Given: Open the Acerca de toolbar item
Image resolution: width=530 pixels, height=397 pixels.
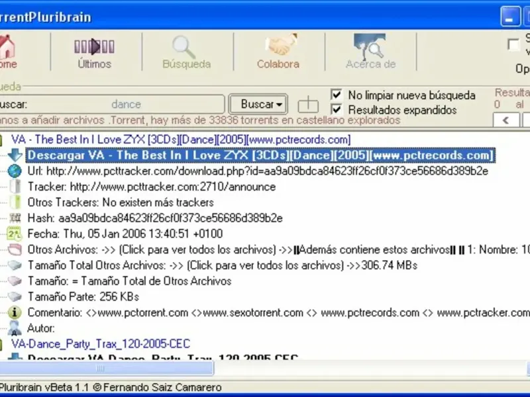Looking at the screenshot, I should (x=370, y=52).
